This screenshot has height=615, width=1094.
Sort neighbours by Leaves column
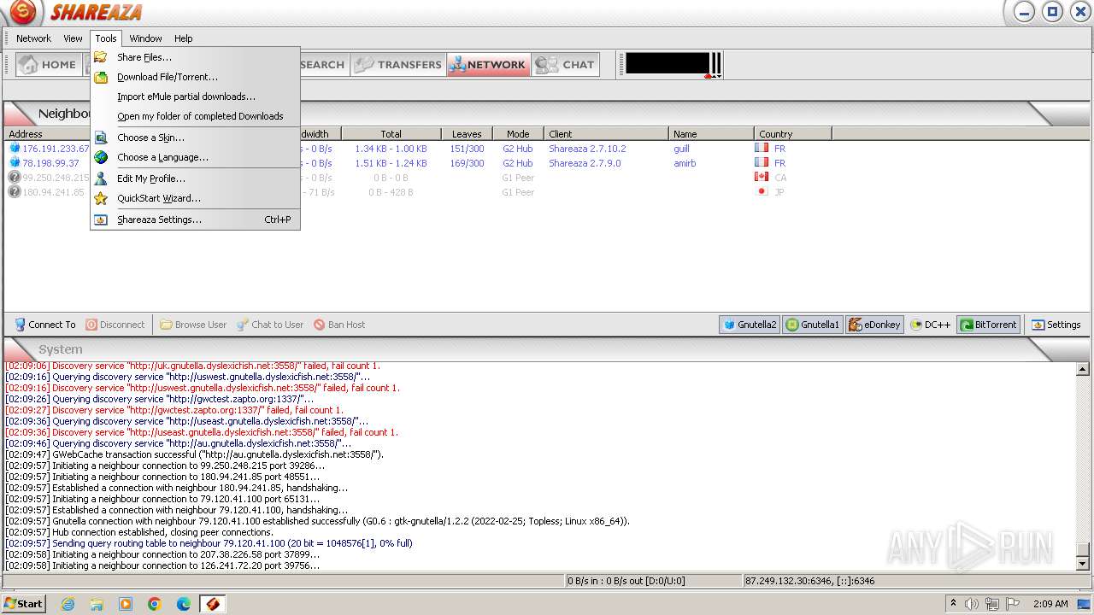tap(467, 134)
